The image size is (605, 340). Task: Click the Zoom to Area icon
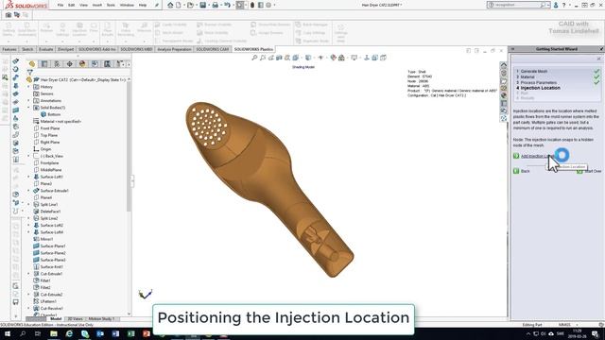pyautogui.click(x=263, y=58)
